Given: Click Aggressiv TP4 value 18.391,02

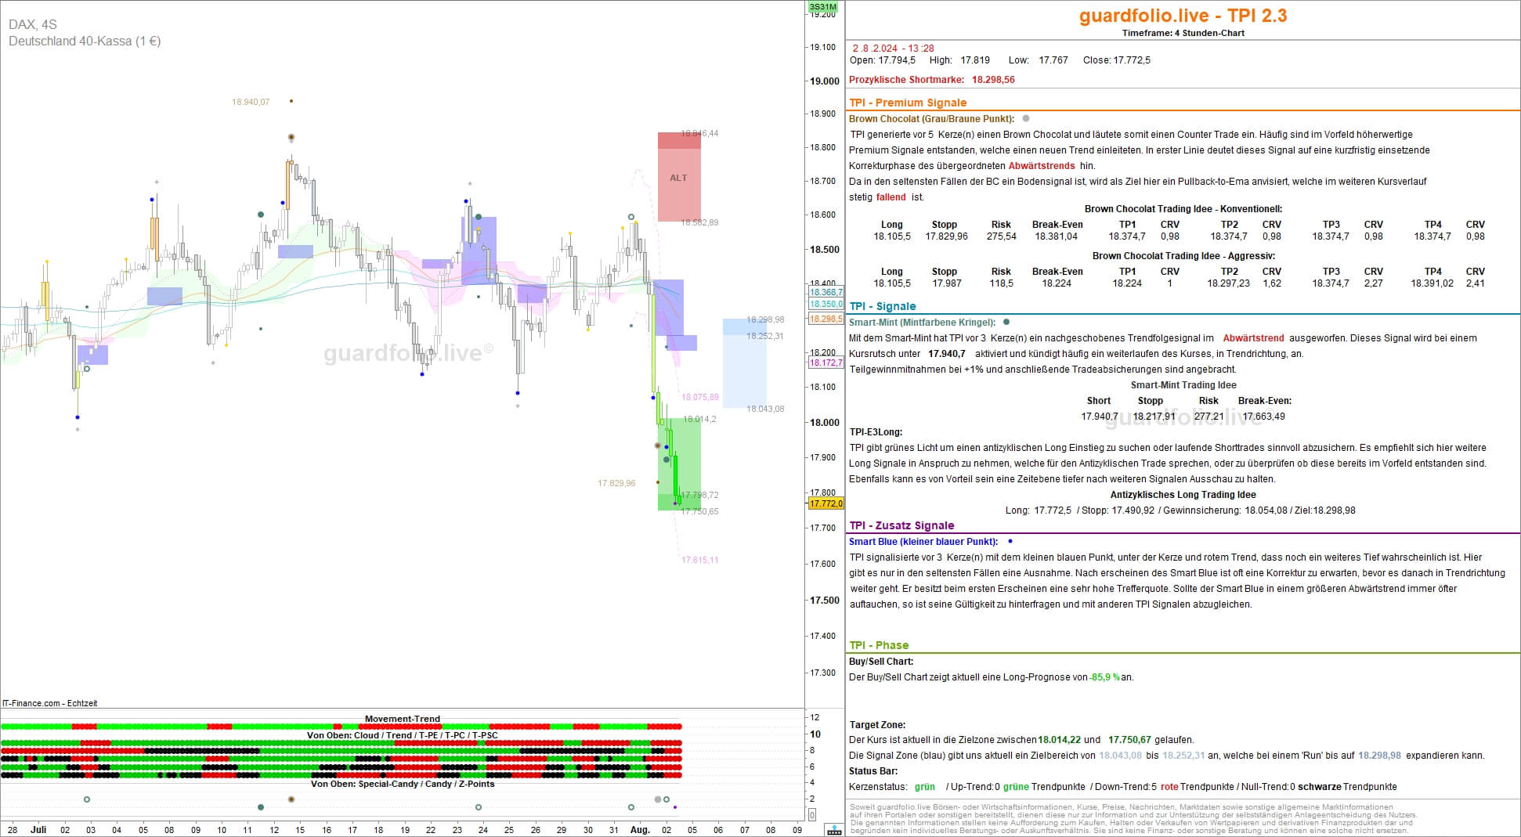Looking at the screenshot, I should click(1432, 283).
